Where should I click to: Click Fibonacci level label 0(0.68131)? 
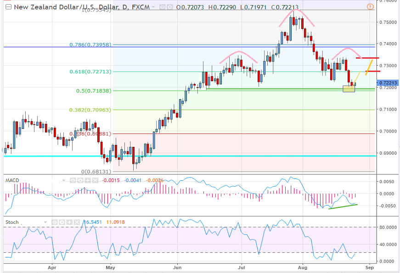(96, 172)
